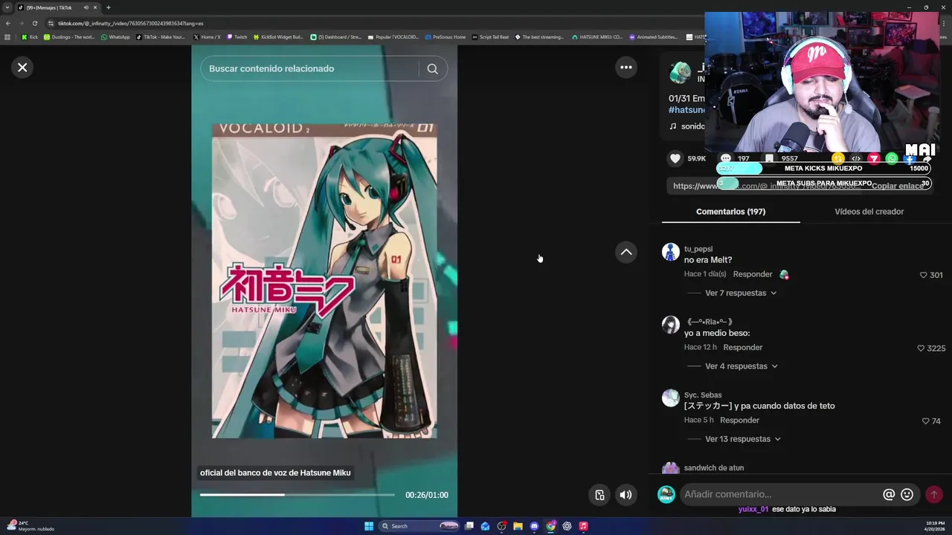Open the Animated Subtitles bookmark
The height and width of the screenshot is (535, 952).
[653, 36]
